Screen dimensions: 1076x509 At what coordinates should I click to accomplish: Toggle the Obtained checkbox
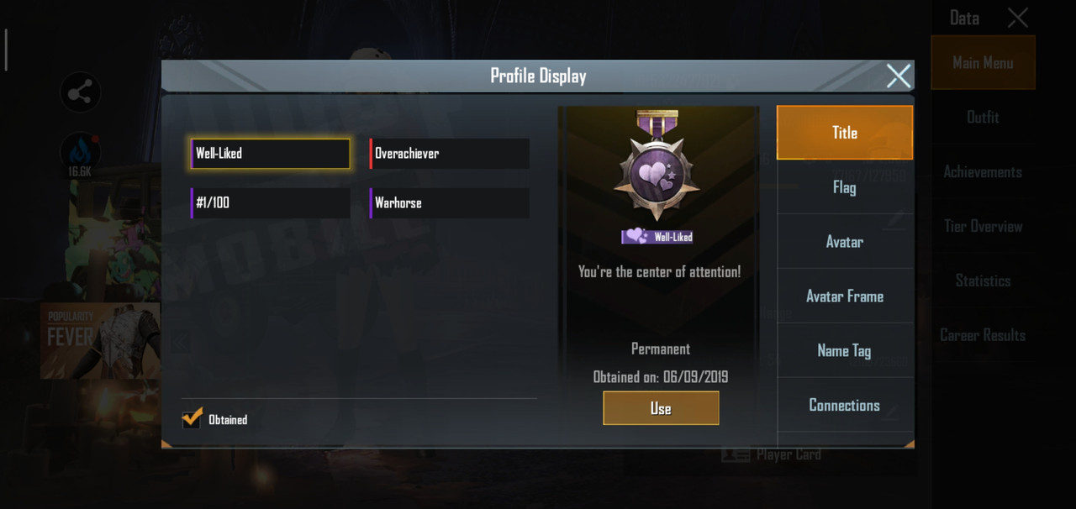(192, 418)
